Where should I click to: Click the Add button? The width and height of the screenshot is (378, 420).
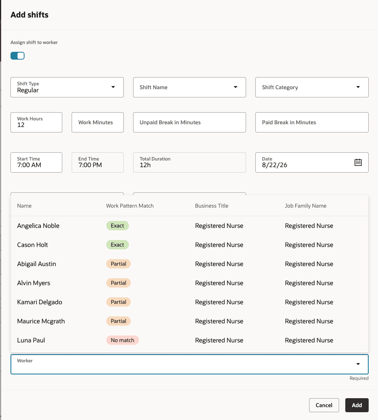[x=357, y=405]
